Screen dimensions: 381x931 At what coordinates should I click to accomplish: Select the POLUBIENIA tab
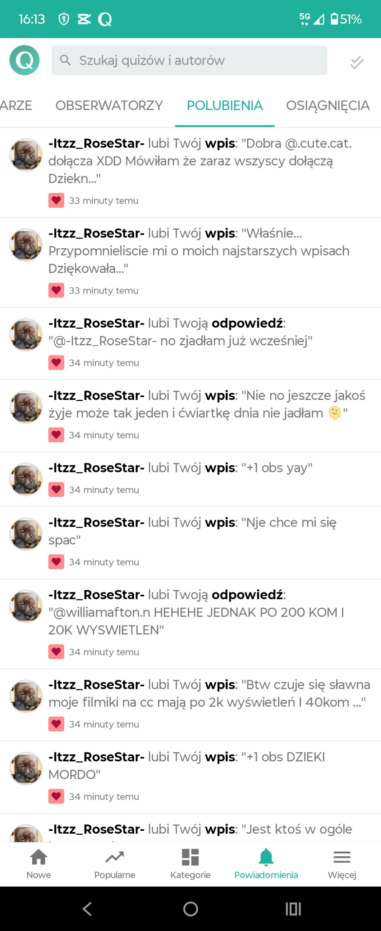tap(225, 106)
